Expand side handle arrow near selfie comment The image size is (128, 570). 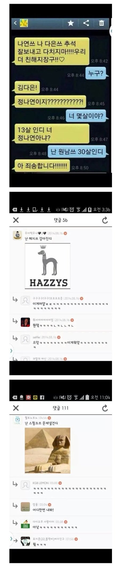[11, 351]
